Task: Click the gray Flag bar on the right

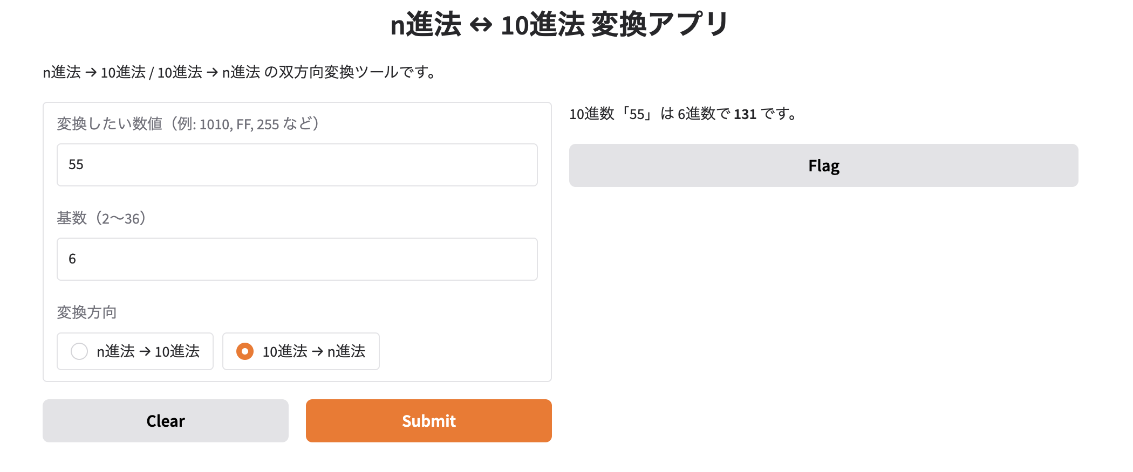Action: (x=823, y=165)
